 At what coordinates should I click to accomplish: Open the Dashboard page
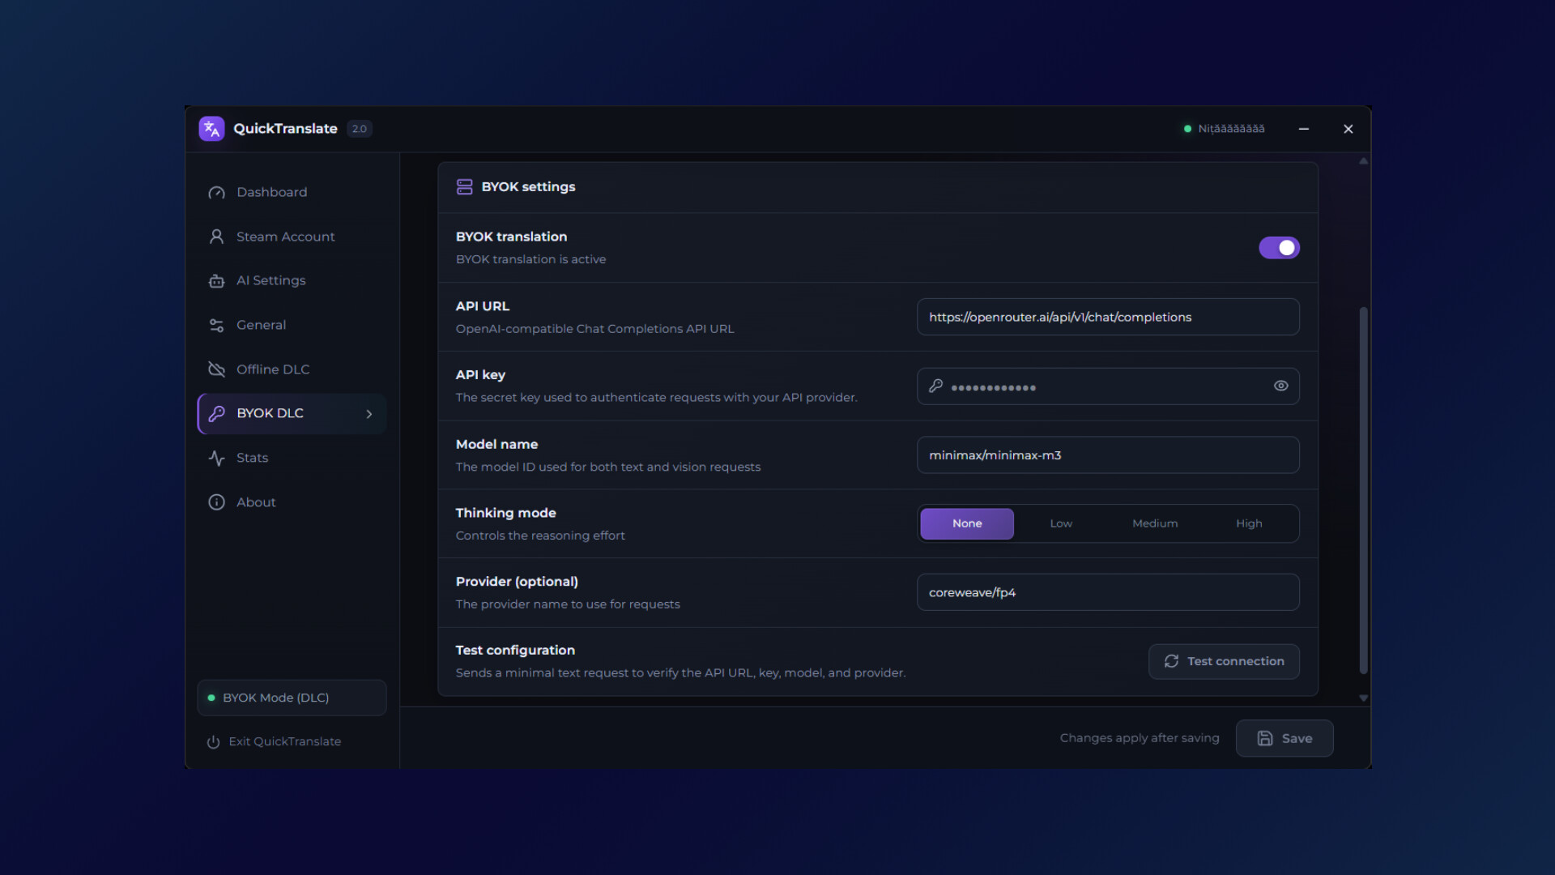[x=292, y=193]
